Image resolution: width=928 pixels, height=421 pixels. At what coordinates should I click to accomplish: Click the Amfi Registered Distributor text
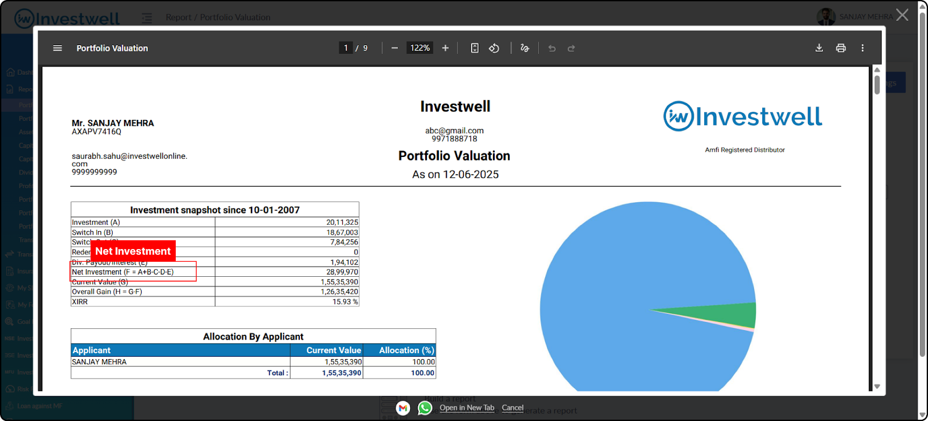tap(745, 150)
